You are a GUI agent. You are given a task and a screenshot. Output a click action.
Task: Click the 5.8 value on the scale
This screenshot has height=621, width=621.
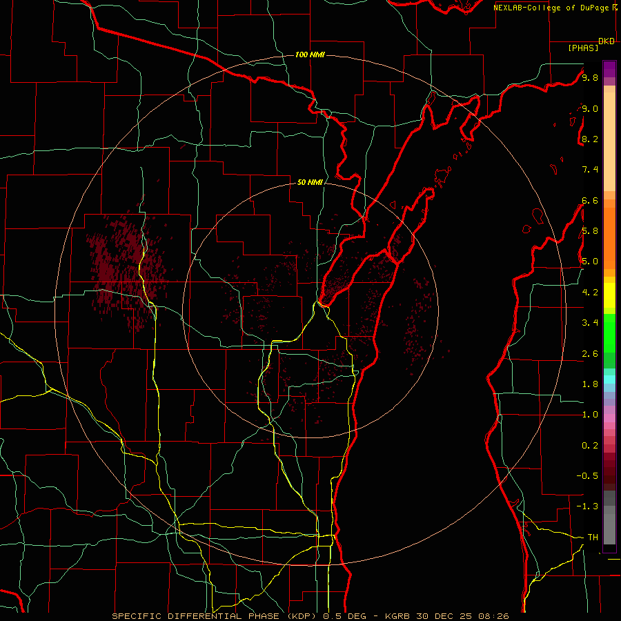[590, 231]
